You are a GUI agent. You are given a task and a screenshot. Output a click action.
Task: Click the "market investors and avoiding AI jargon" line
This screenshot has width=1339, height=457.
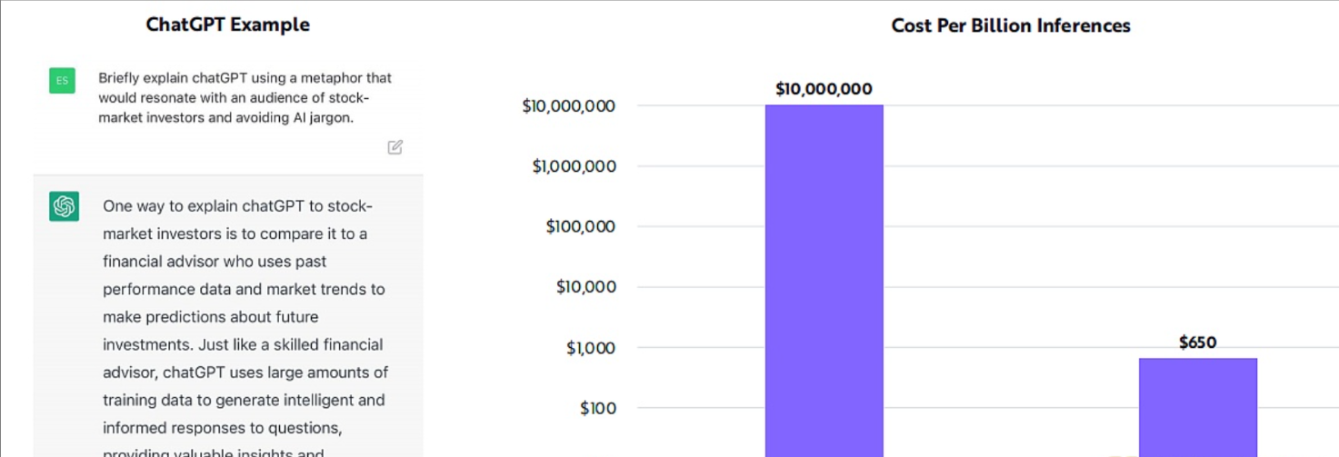tap(225, 118)
